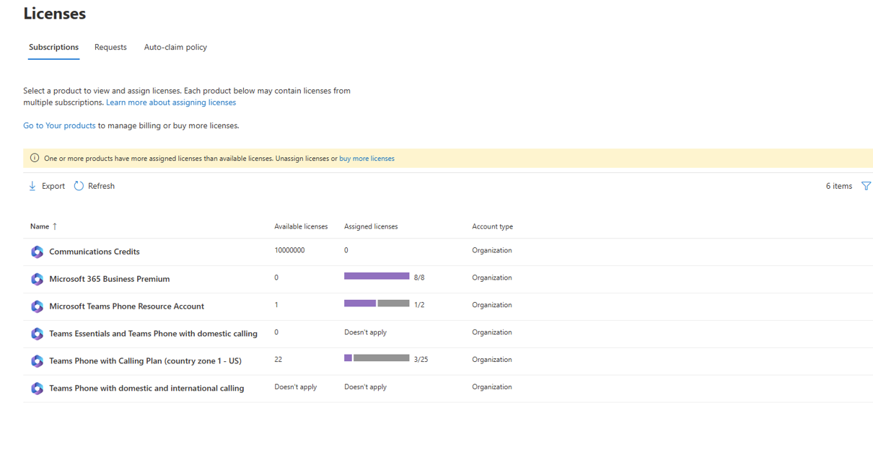Open Teams Essentials and Teams Phone with domestic calling

pyautogui.click(x=153, y=334)
